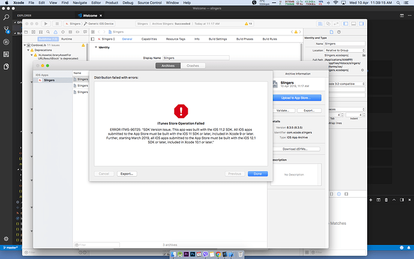The height and width of the screenshot is (259, 414).
Task: Click the Xcode Stop button
Action: click(57, 23)
